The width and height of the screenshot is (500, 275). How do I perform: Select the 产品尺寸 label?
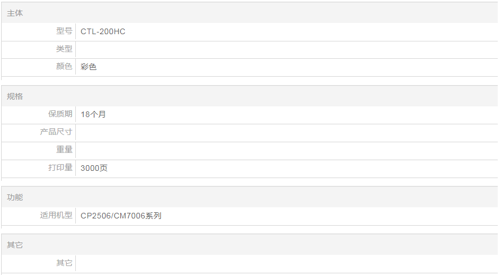click(x=56, y=132)
